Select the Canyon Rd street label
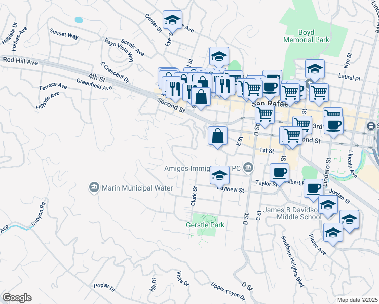379x304 pixels. tap(39, 214)
